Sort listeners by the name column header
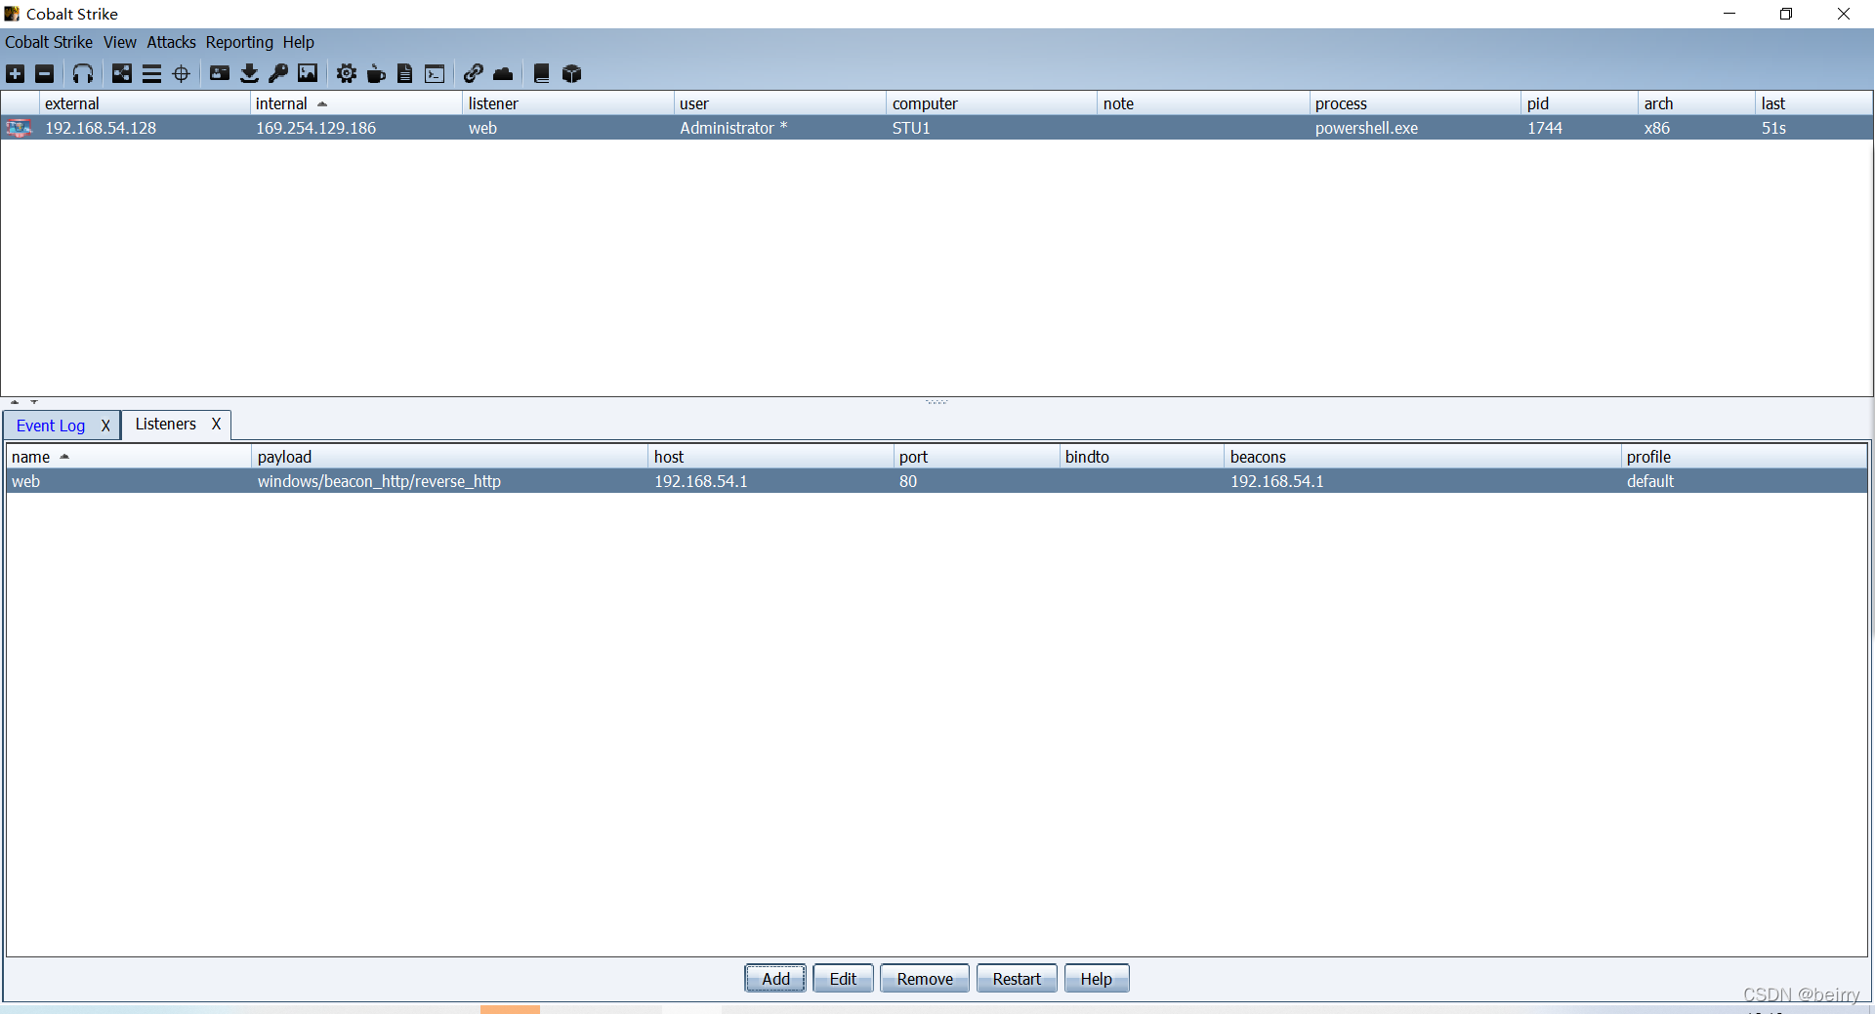 click(31, 457)
